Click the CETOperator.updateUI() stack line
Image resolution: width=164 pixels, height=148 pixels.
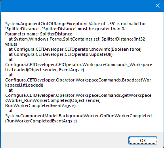61,54
